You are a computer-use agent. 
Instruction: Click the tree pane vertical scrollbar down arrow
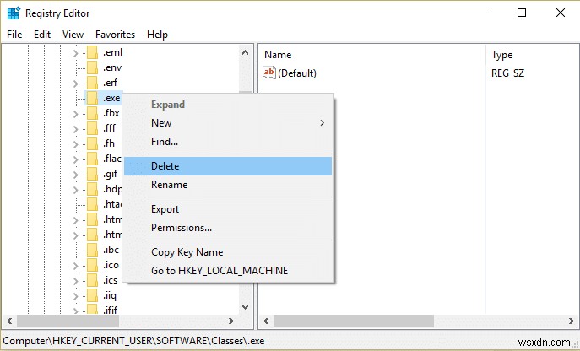coord(246,307)
